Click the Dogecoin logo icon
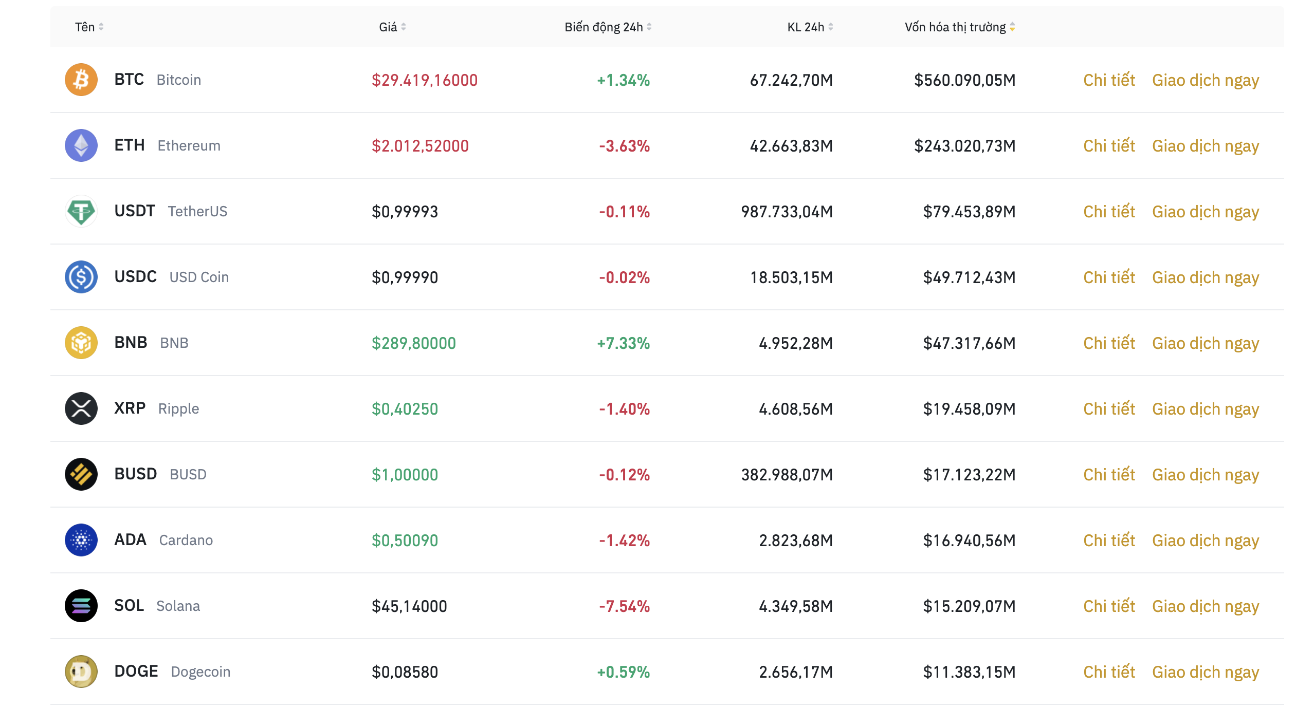 pos(81,672)
